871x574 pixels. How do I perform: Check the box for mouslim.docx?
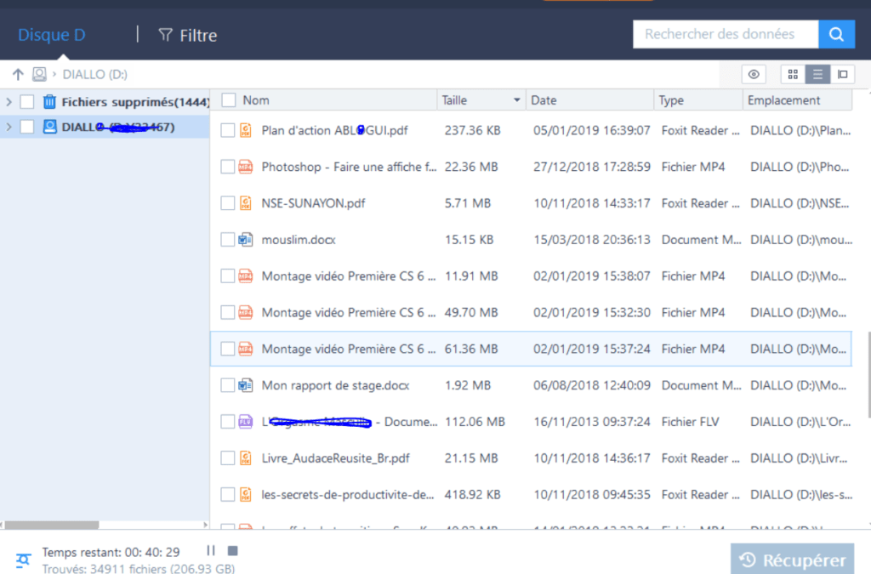point(228,240)
